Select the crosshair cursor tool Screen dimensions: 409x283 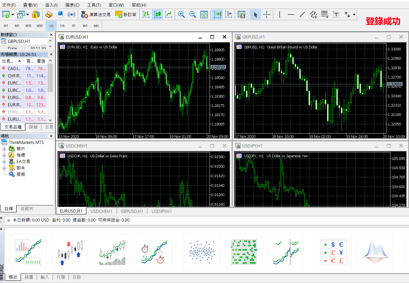pos(267,14)
